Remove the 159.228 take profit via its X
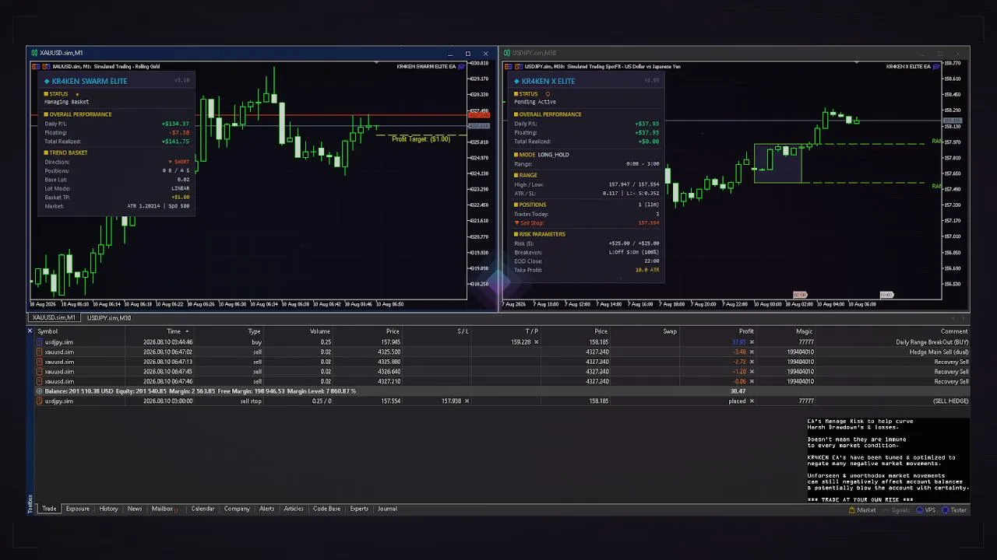The width and height of the screenshot is (997, 560). (x=536, y=342)
